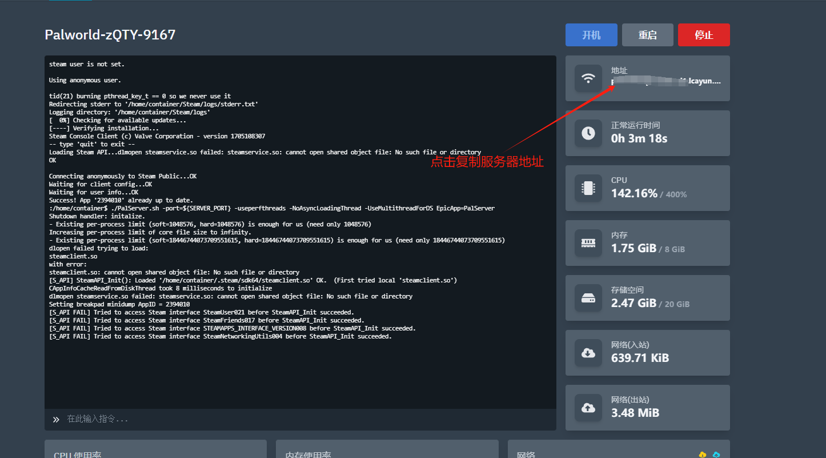Click the storage (存储空间) disk icon
Viewport: 826px width, 458px height.
pyautogui.click(x=588, y=298)
